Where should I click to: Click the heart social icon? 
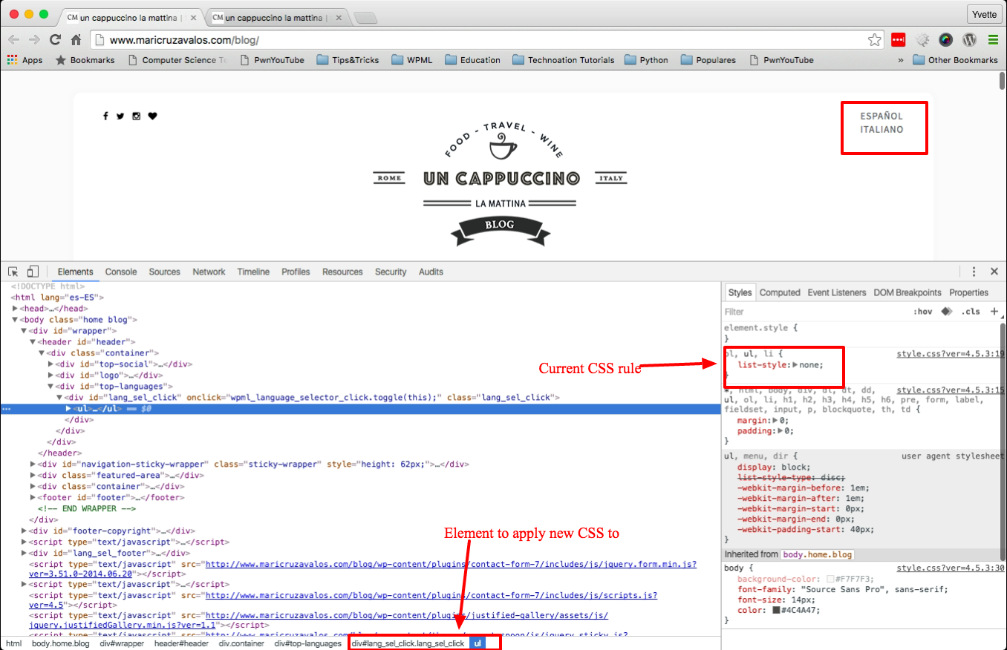coord(152,116)
